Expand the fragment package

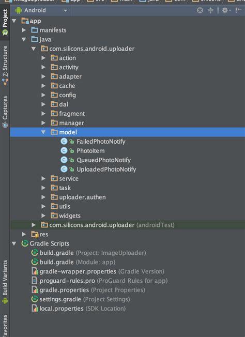pyautogui.click(x=43, y=113)
